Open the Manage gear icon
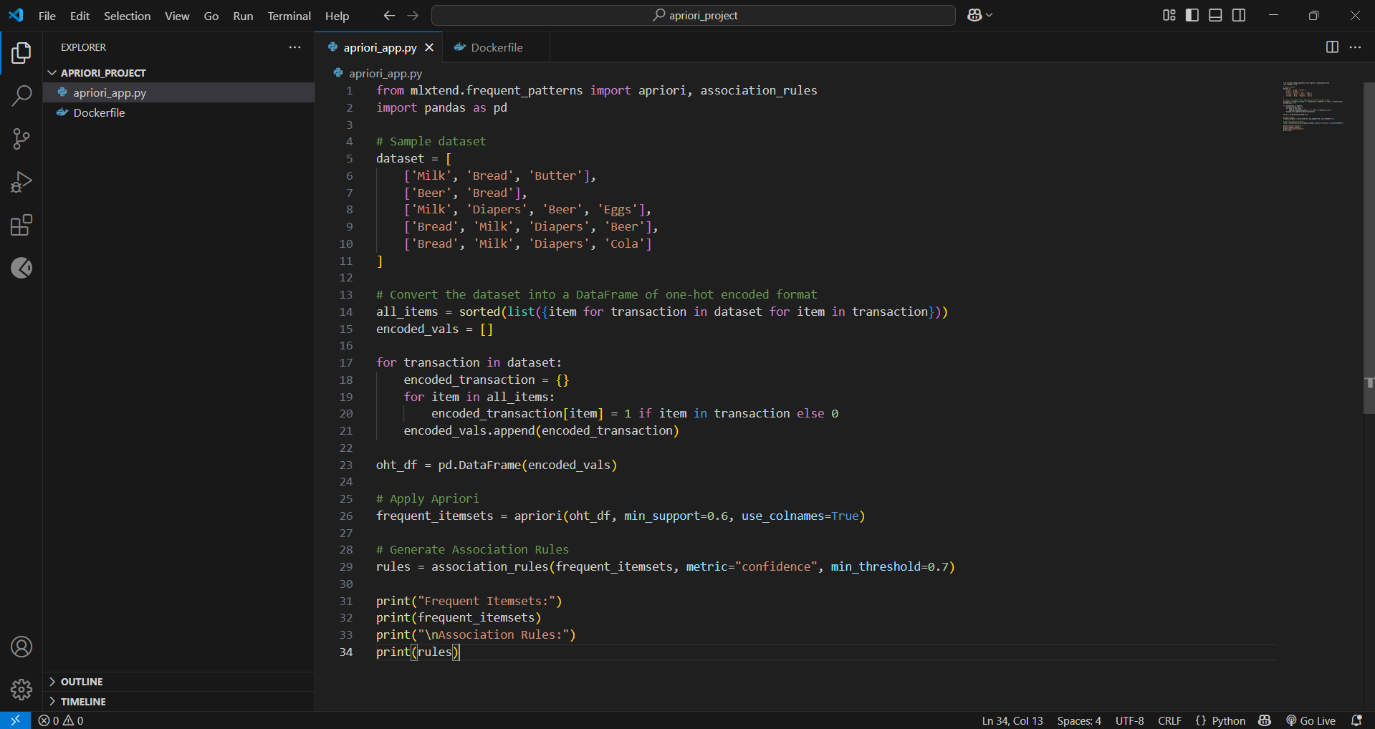This screenshot has width=1375, height=729. [x=21, y=690]
